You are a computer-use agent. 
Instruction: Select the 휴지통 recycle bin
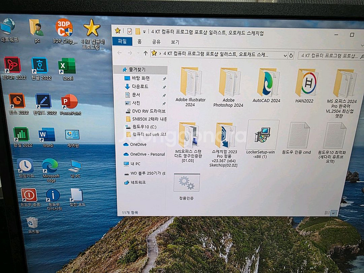tap(32, 225)
